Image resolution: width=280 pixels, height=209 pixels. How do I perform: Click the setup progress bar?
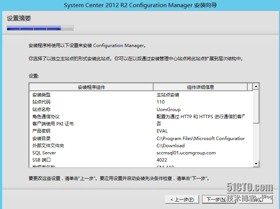[40, 28]
